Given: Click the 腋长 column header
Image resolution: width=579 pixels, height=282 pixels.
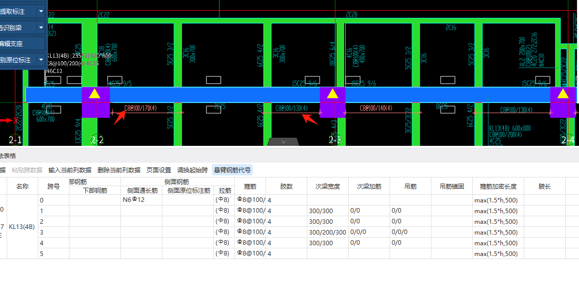Looking at the screenshot, I should pyautogui.click(x=545, y=187).
